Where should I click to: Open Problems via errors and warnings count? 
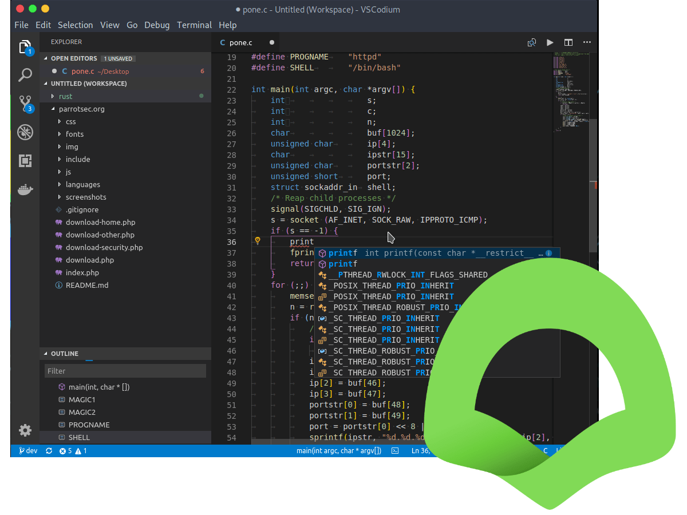click(74, 451)
